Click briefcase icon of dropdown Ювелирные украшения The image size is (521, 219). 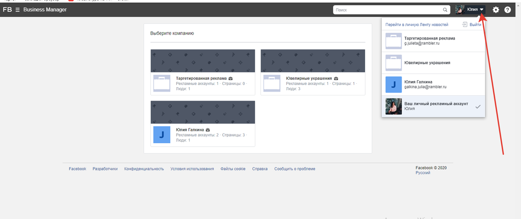pos(394,63)
